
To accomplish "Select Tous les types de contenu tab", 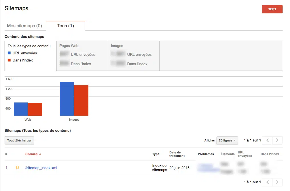I will [30, 55].
